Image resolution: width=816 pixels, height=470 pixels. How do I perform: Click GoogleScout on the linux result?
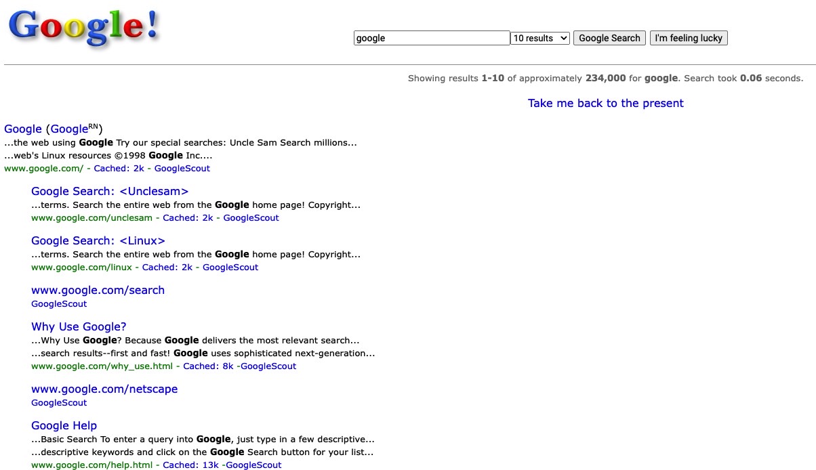[x=230, y=267]
